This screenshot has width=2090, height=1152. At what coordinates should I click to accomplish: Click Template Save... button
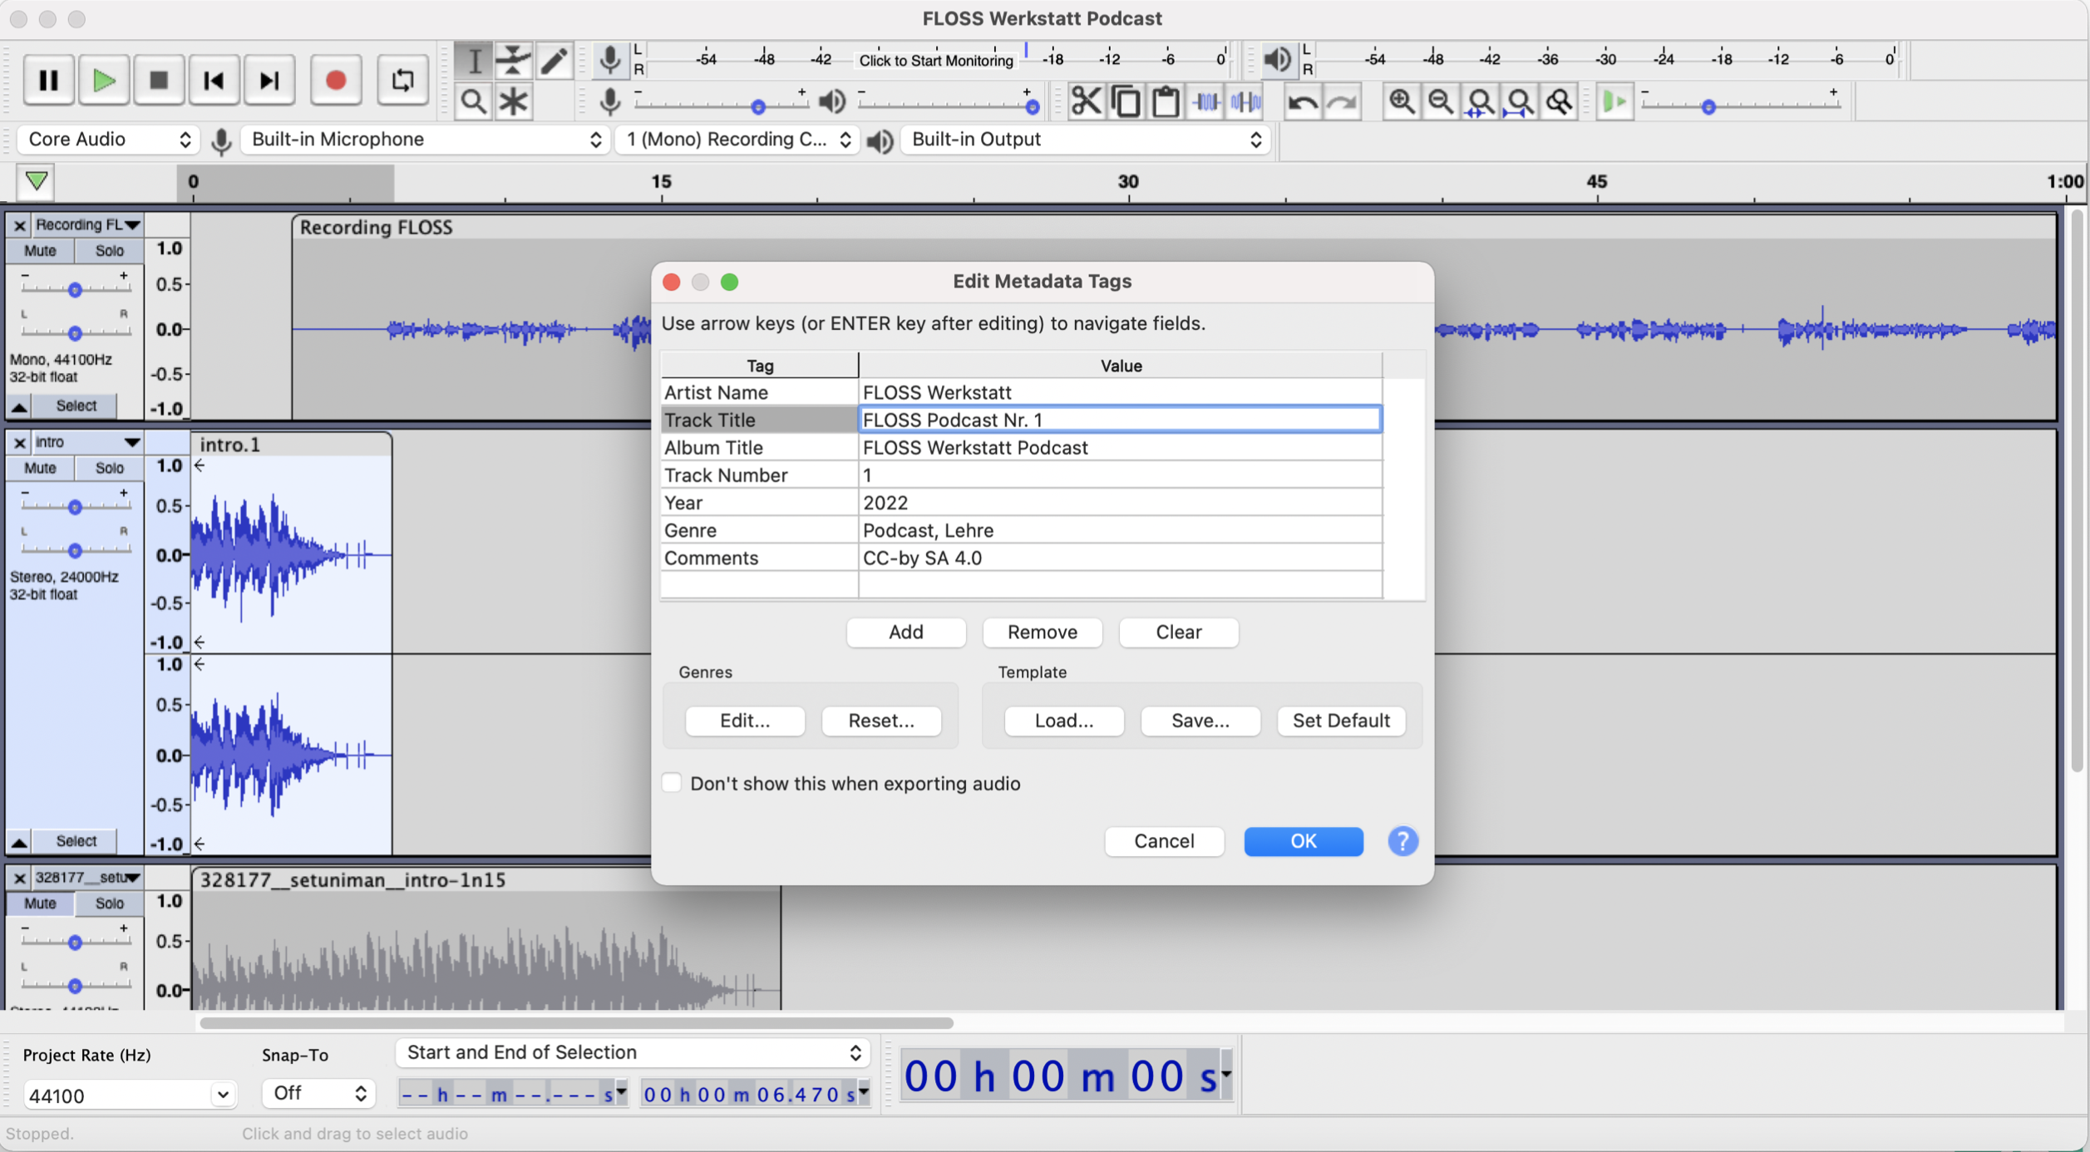pyautogui.click(x=1200, y=721)
